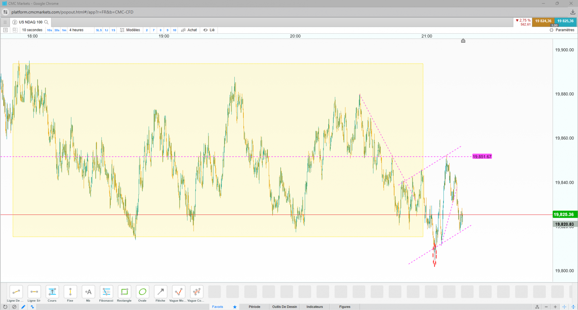Open Chrome site information icon
This screenshot has height=310, width=578.
pos(5,12)
